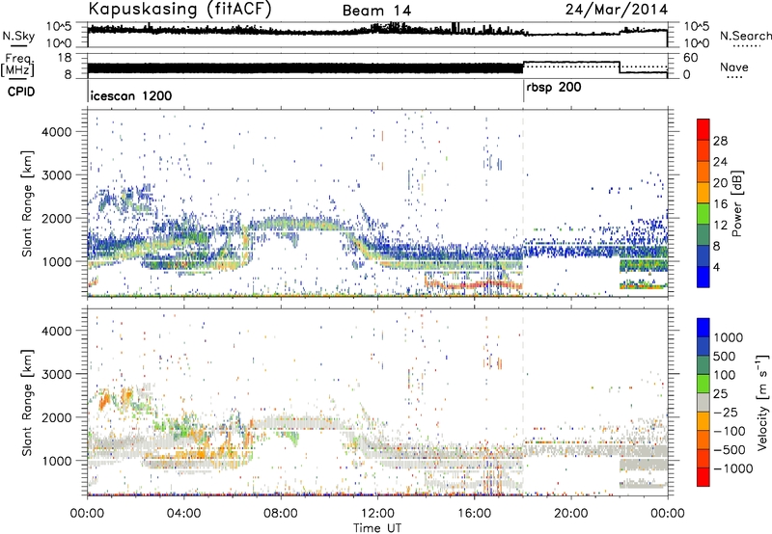Click the 'CPID' row label

(21, 92)
